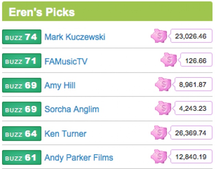The image size is (216, 169).
Task: Click piggy bank icon next to FAMusicTV
Action: pos(169,60)
